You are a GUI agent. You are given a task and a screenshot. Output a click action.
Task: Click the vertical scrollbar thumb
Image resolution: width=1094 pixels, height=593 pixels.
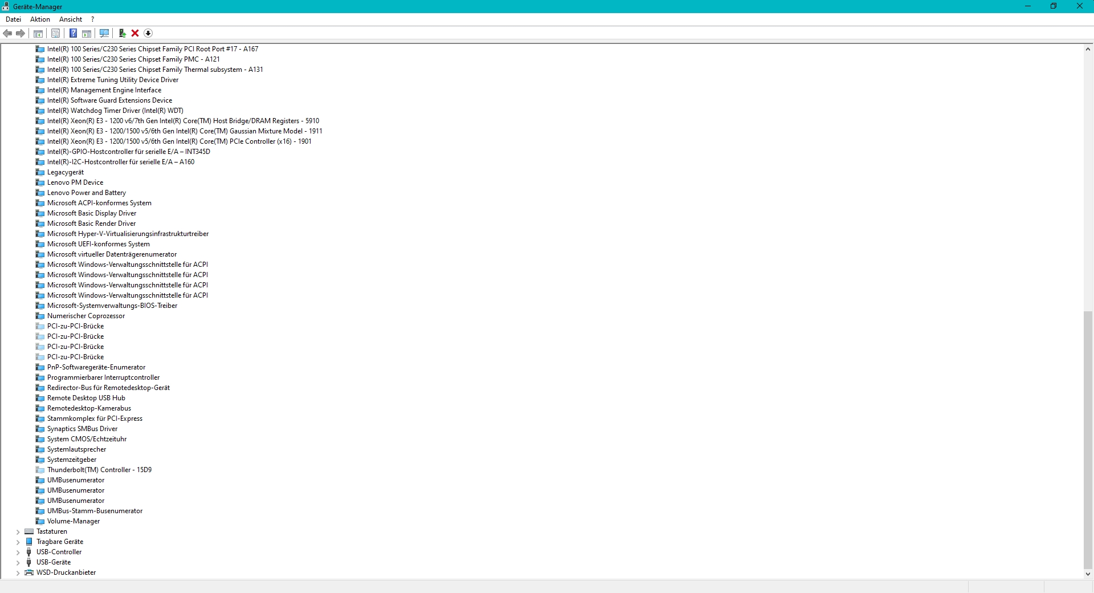pyautogui.click(x=1088, y=440)
